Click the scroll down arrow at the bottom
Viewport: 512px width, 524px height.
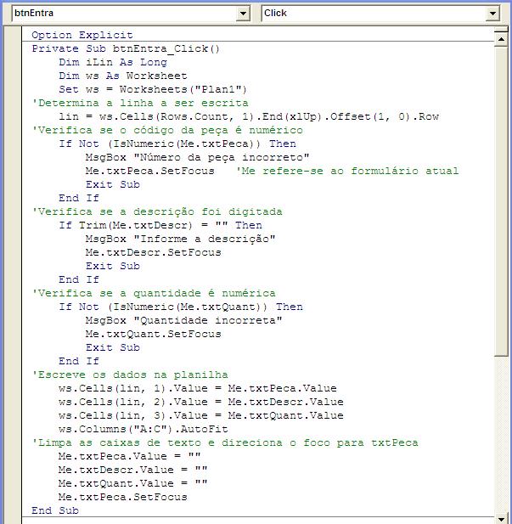(501, 519)
